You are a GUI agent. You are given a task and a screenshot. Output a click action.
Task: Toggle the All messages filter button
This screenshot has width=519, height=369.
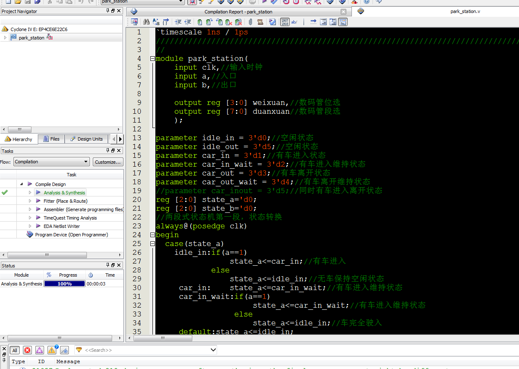(15, 350)
